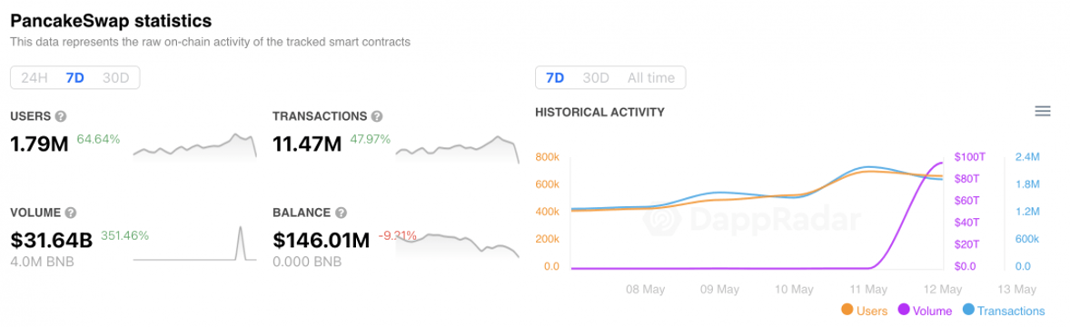The width and height of the screenshot is (1070, 327).
Task: Toggle the Transactions series legend label
Action: tap(1011, 311)
